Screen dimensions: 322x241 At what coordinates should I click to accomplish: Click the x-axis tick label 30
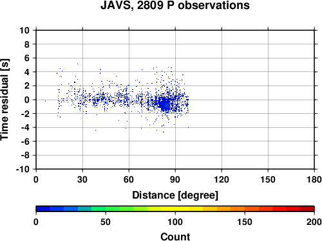(x=82, y=179)
